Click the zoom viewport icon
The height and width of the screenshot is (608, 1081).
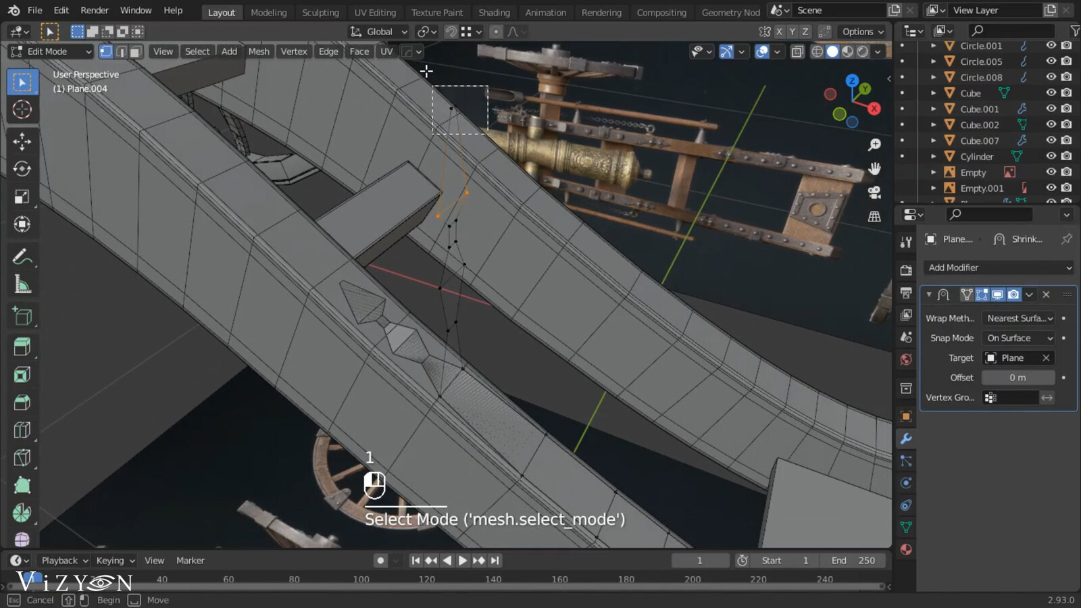click(874, 145)
